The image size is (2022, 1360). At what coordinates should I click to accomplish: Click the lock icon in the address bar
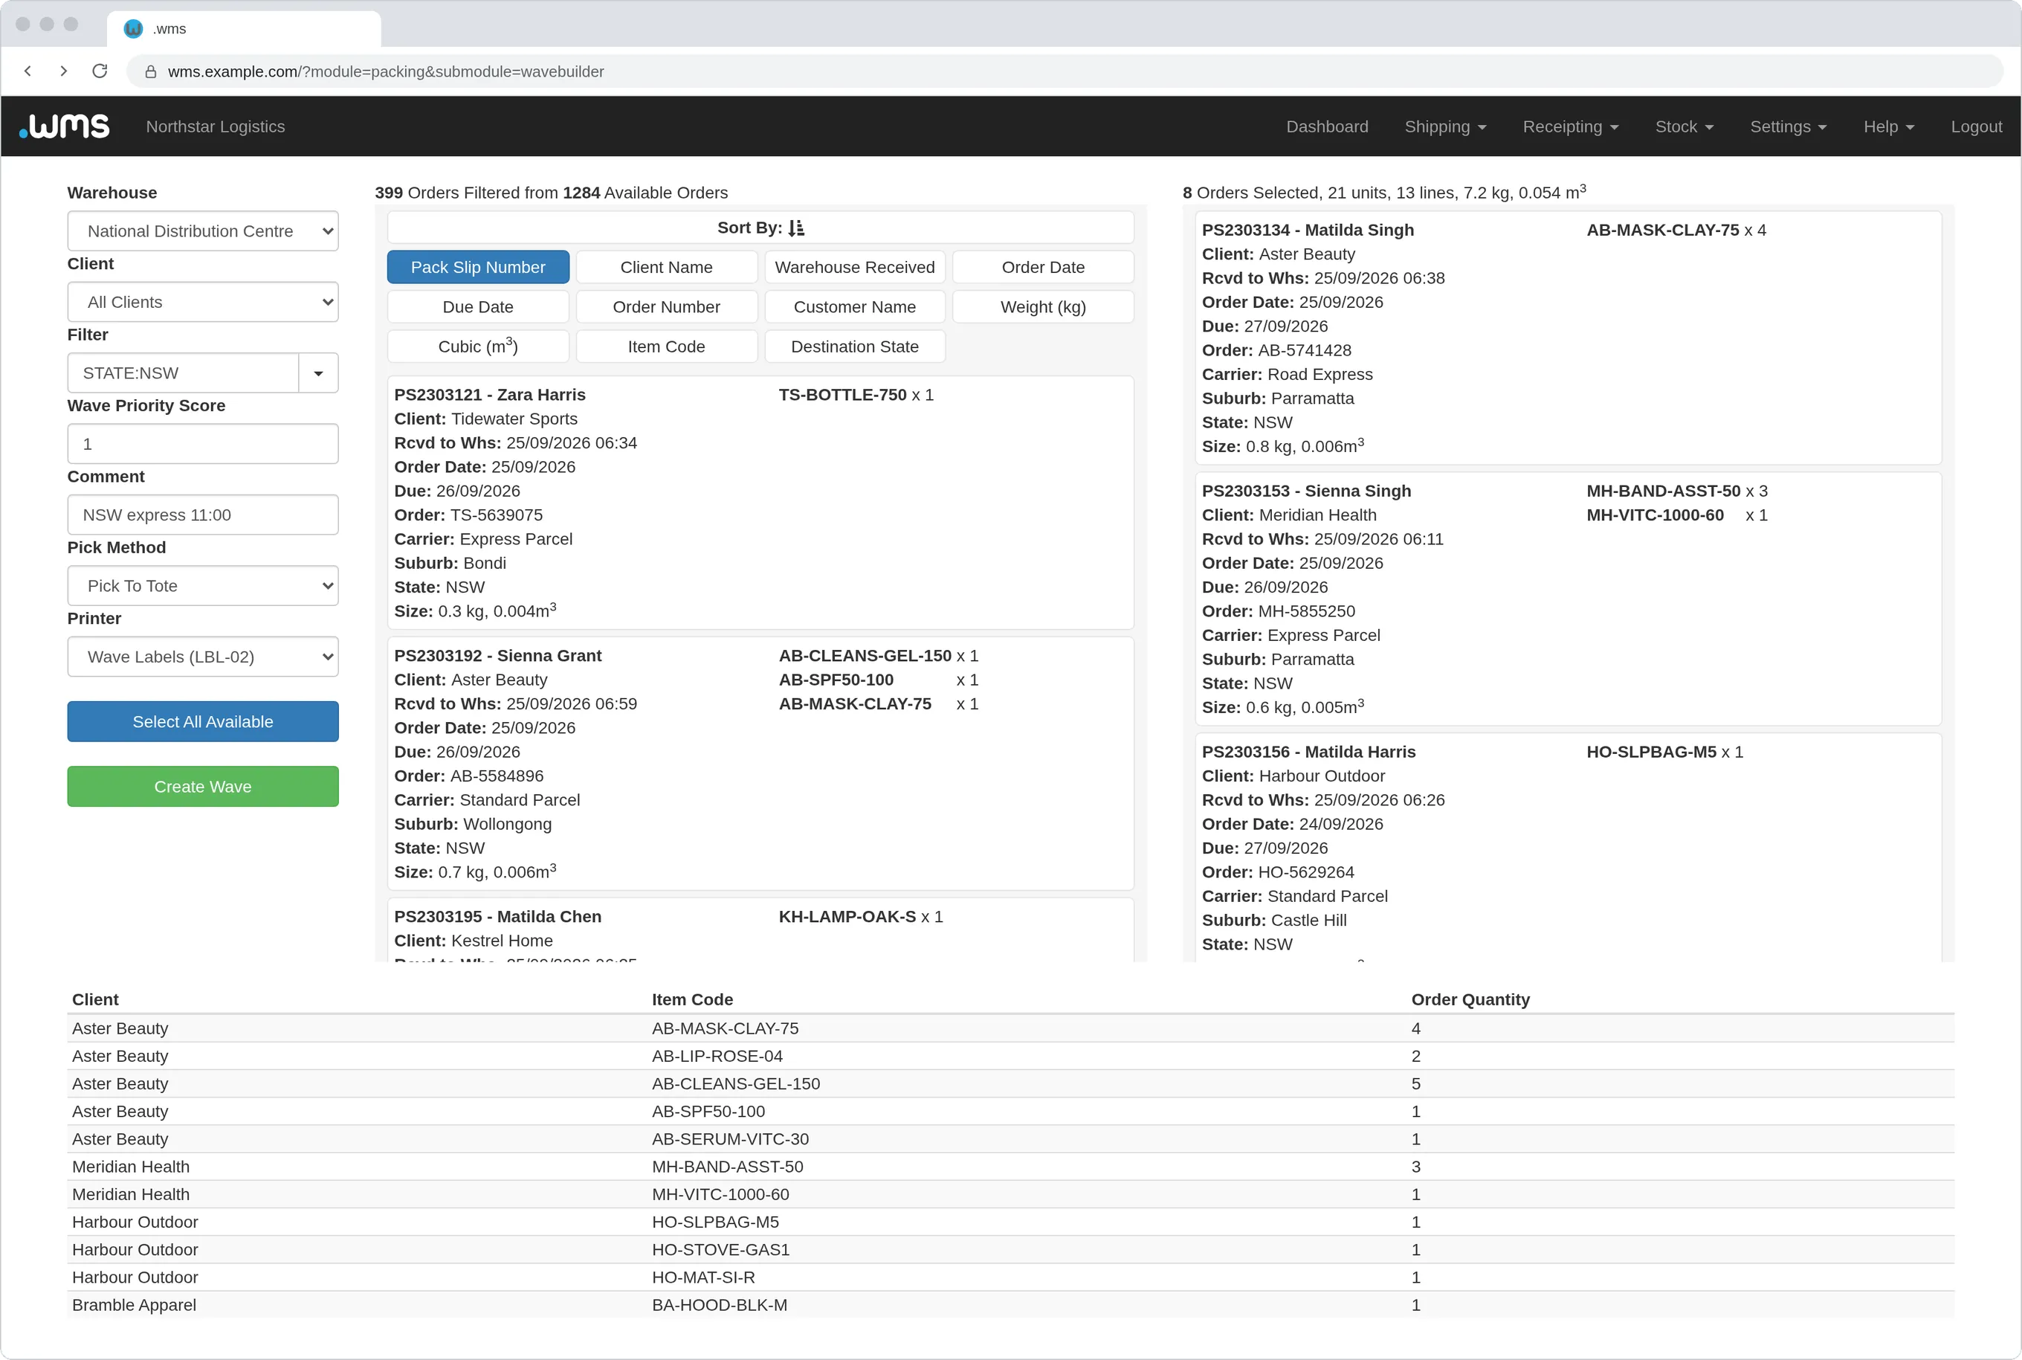(150, 72)
